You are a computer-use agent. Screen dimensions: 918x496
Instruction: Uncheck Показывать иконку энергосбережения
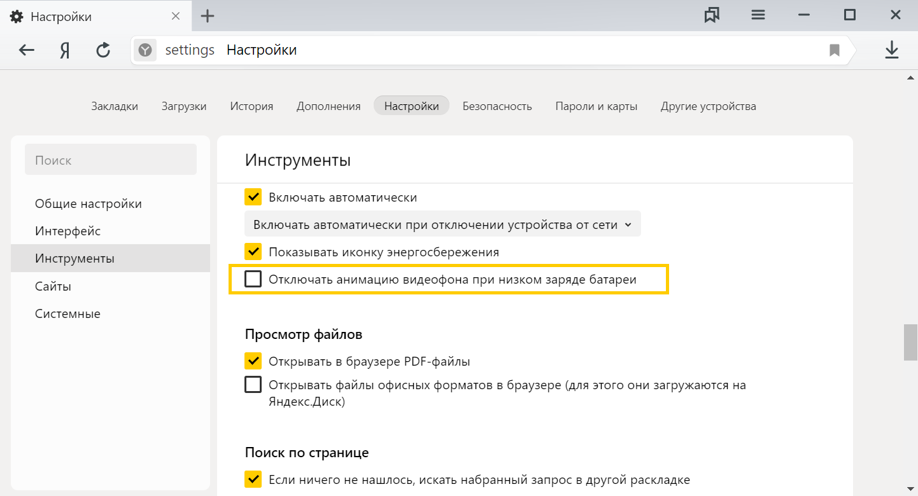click(x=253, y=252)
